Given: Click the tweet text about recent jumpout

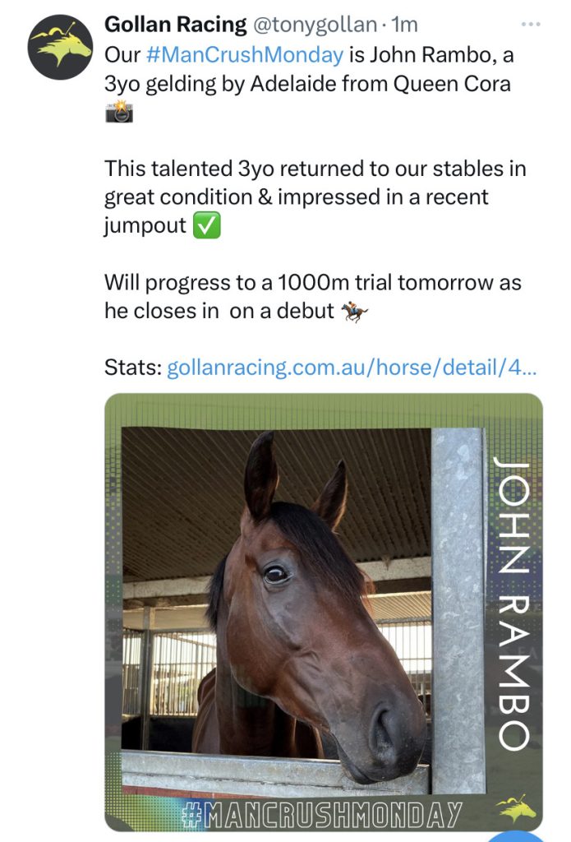Looking at the screenshot, I should 315,197.
